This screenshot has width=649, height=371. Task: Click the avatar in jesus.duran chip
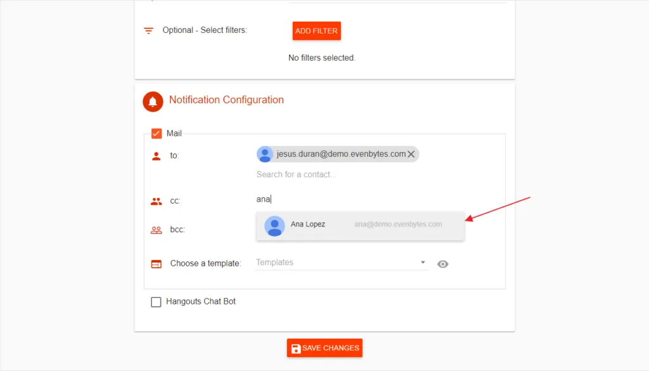pos(265,154)
